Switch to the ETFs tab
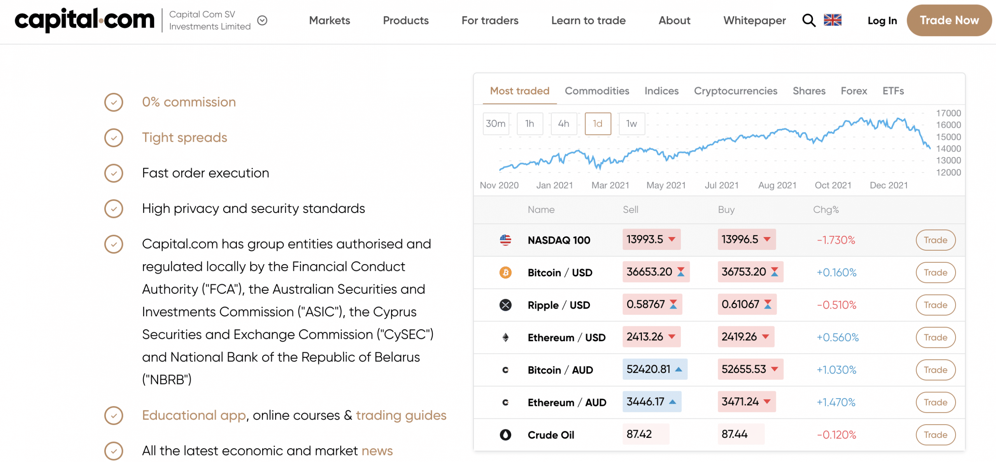The height and width of the screenshot is (462, 996). (893, 91)
